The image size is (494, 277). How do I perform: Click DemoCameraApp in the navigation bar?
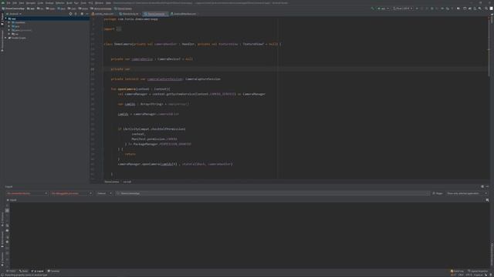point(13,8)
